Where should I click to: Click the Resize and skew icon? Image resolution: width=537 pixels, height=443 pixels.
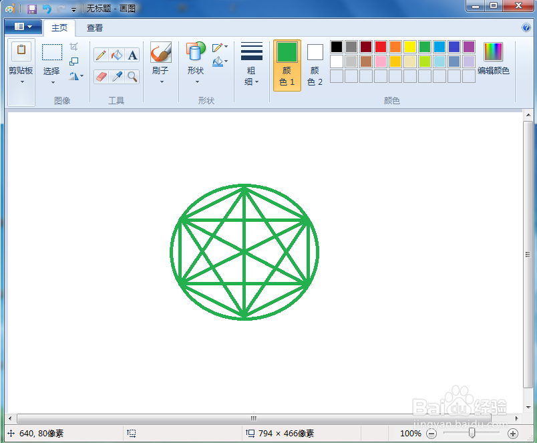click(x=74, y=61)
